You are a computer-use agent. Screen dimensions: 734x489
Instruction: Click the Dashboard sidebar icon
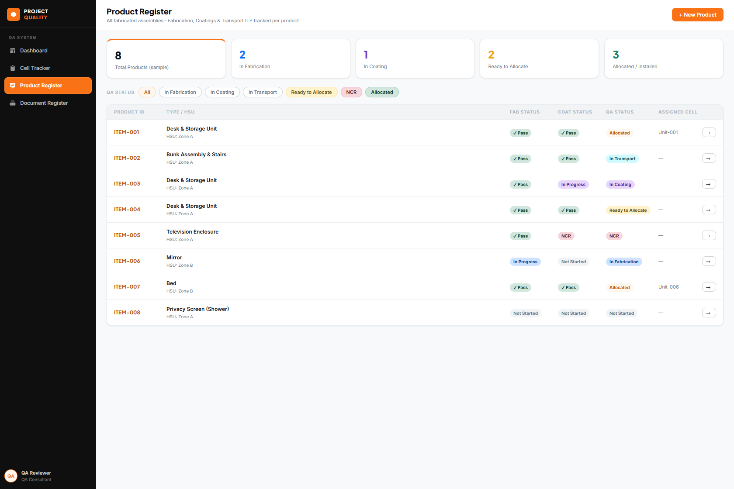[x=13, y=51]
